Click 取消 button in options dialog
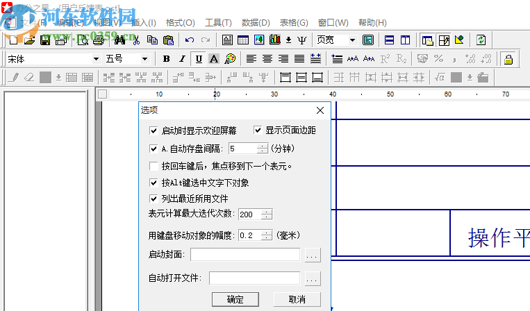 click(297, 299)
